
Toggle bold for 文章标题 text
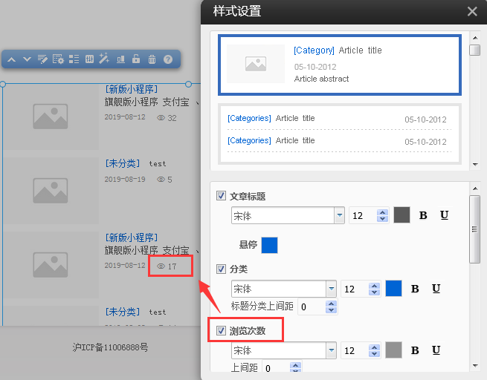click(x=423, y=215)
